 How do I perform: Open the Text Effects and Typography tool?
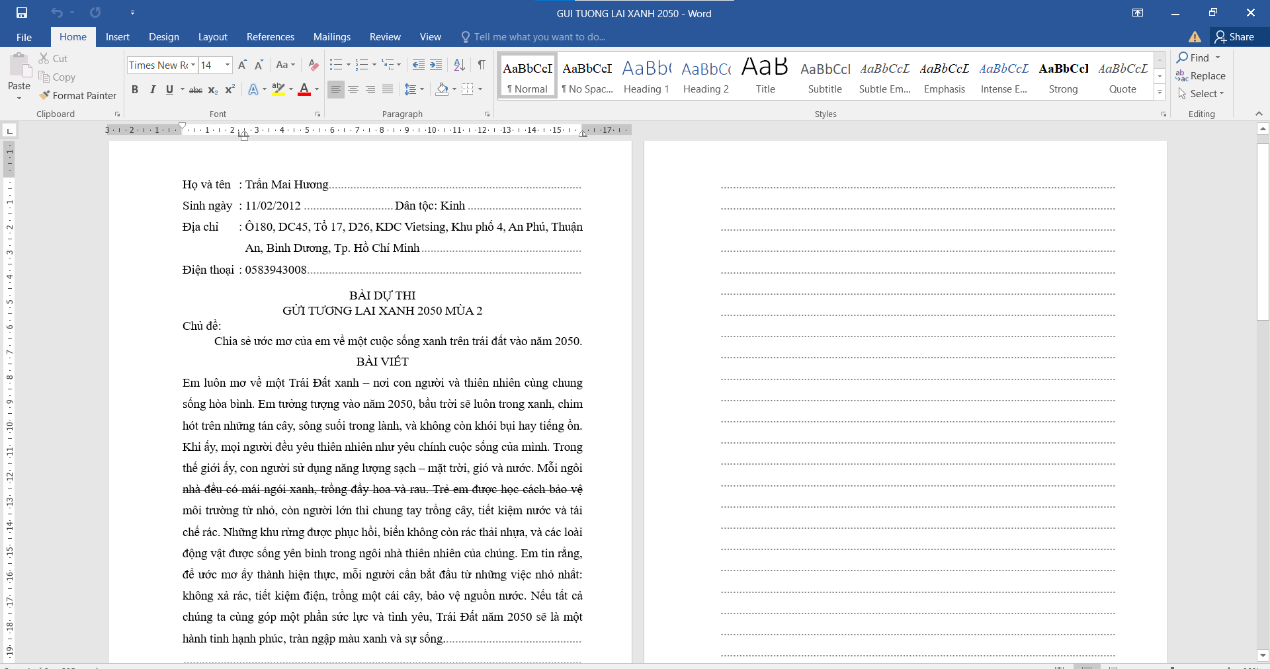(253, 89)
